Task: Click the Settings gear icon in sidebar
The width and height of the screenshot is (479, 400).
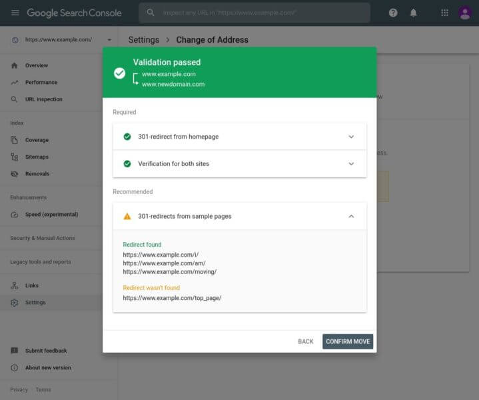Action: point(15,303)
